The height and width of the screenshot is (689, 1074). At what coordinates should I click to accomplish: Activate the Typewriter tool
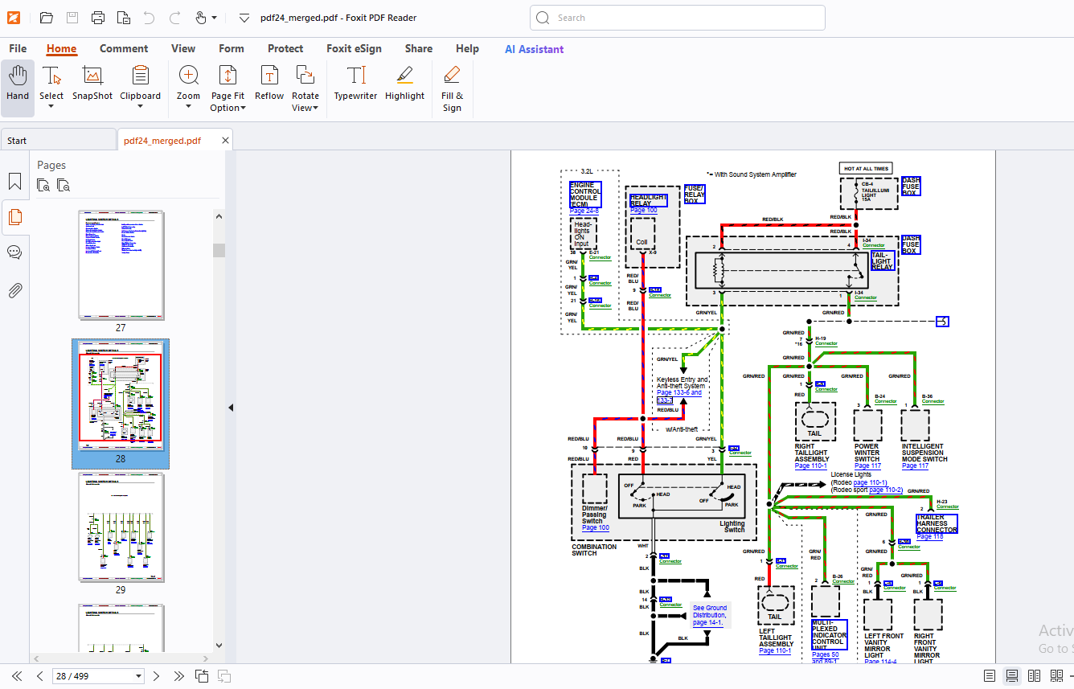point(355,84)
